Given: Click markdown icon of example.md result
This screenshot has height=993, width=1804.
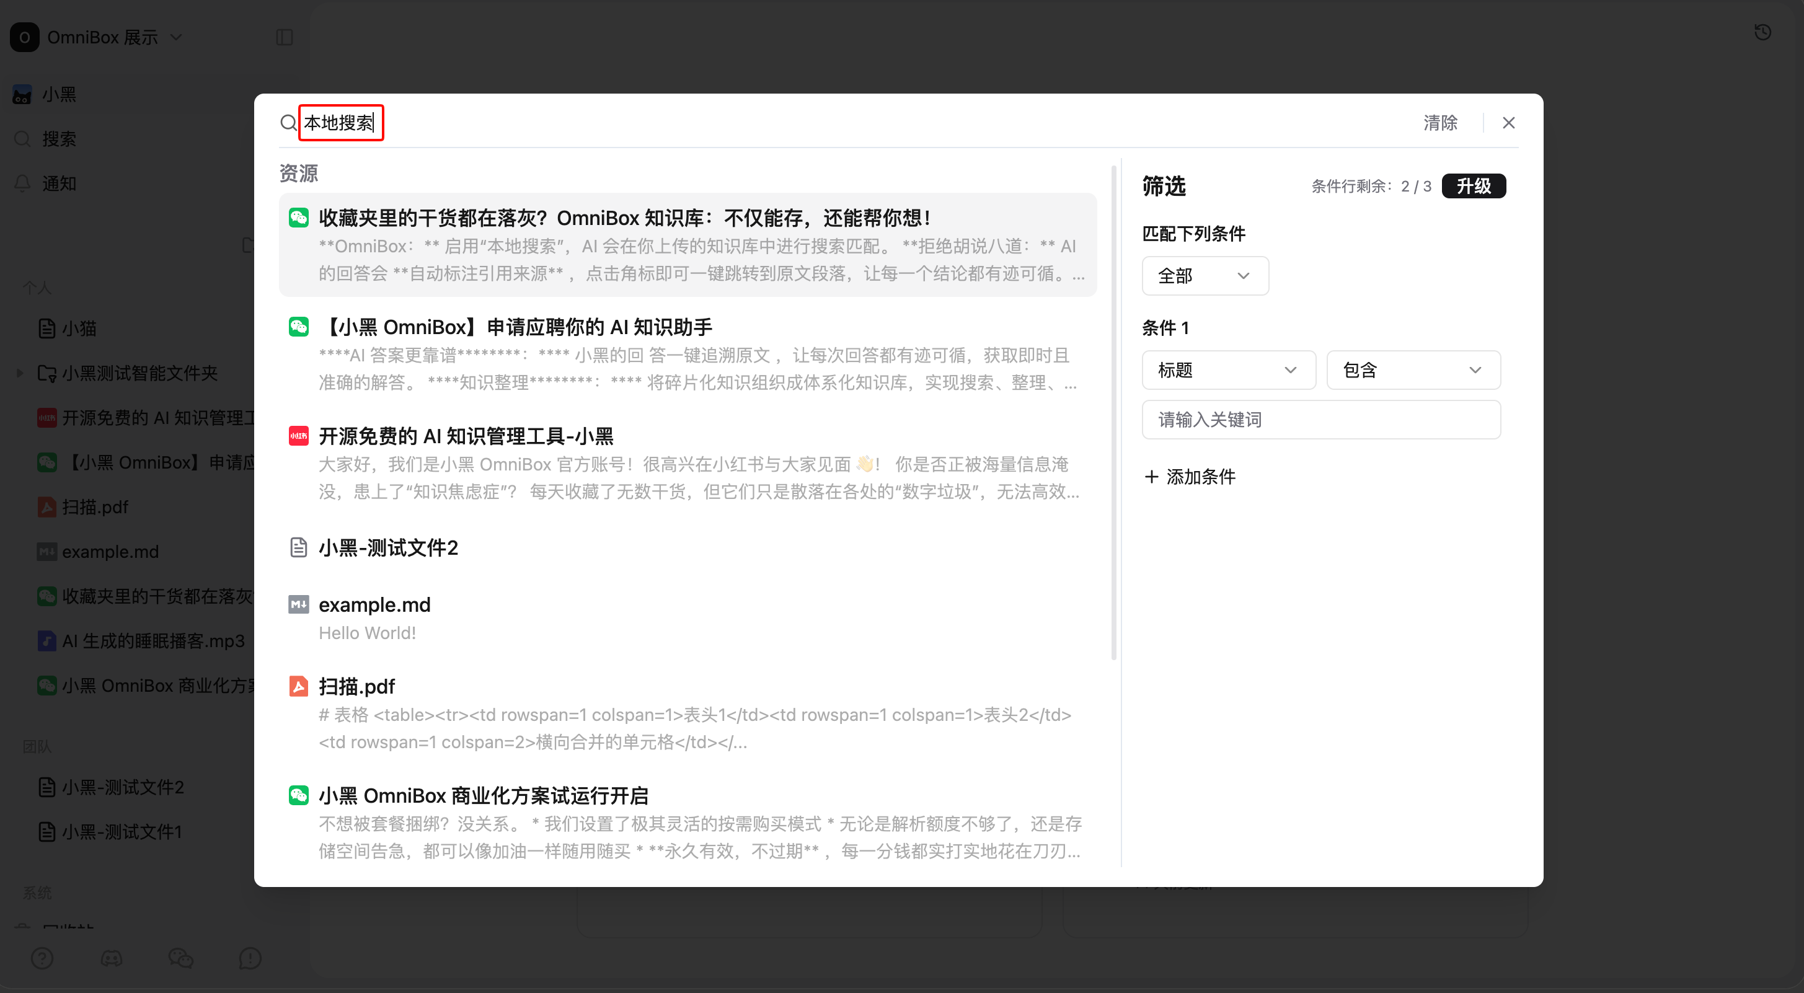Looking at the screenshot, I should point(299,604).
